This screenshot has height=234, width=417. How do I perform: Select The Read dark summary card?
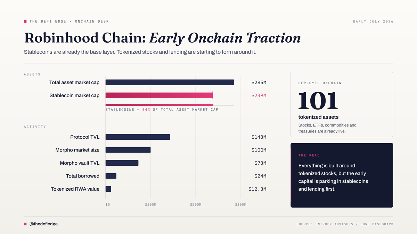pyautogui.click(x=342, y=175)
